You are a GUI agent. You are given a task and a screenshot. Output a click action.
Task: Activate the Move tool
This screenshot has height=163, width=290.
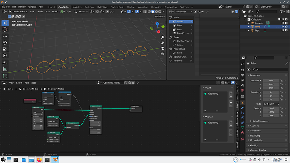point(5,37)
